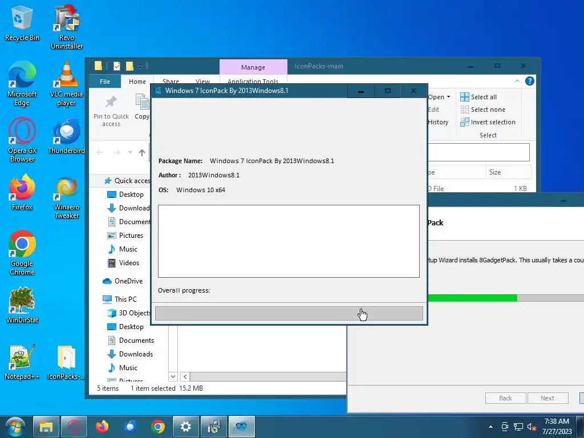Click the IconPack installer log box
Image resolution: width=584 pixels, height=438 pixels.
pos(289,241)
